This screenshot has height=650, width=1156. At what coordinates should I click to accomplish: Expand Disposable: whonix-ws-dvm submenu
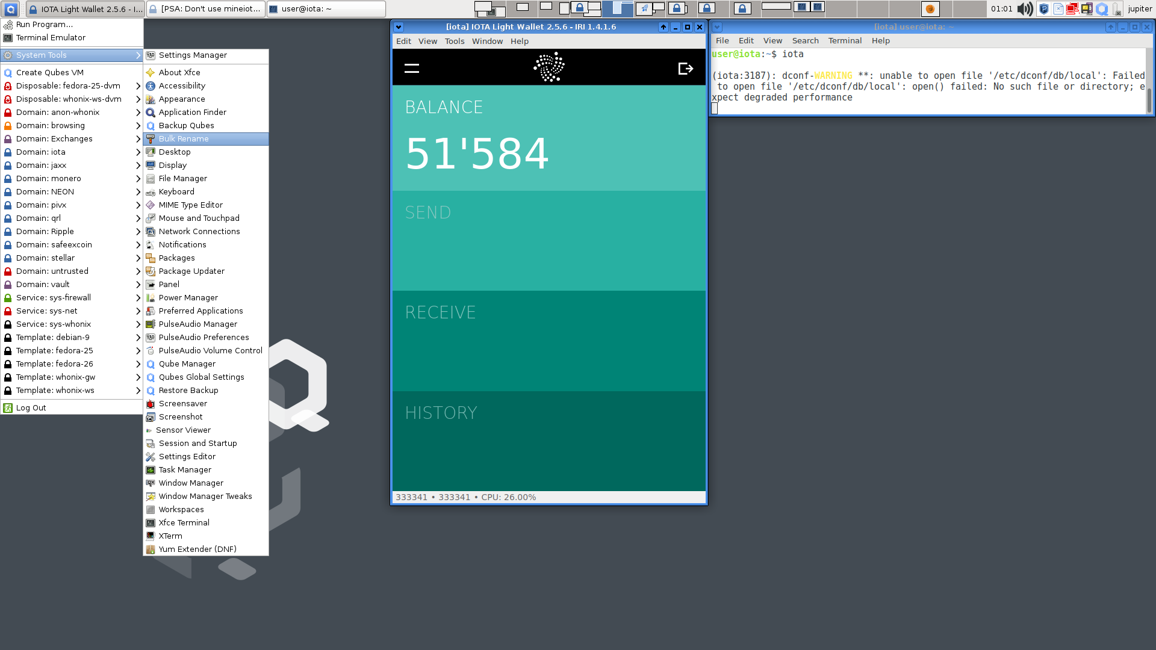(x=72, y=99)
